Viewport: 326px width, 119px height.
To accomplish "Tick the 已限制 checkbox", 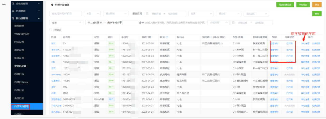I will 51,30.
